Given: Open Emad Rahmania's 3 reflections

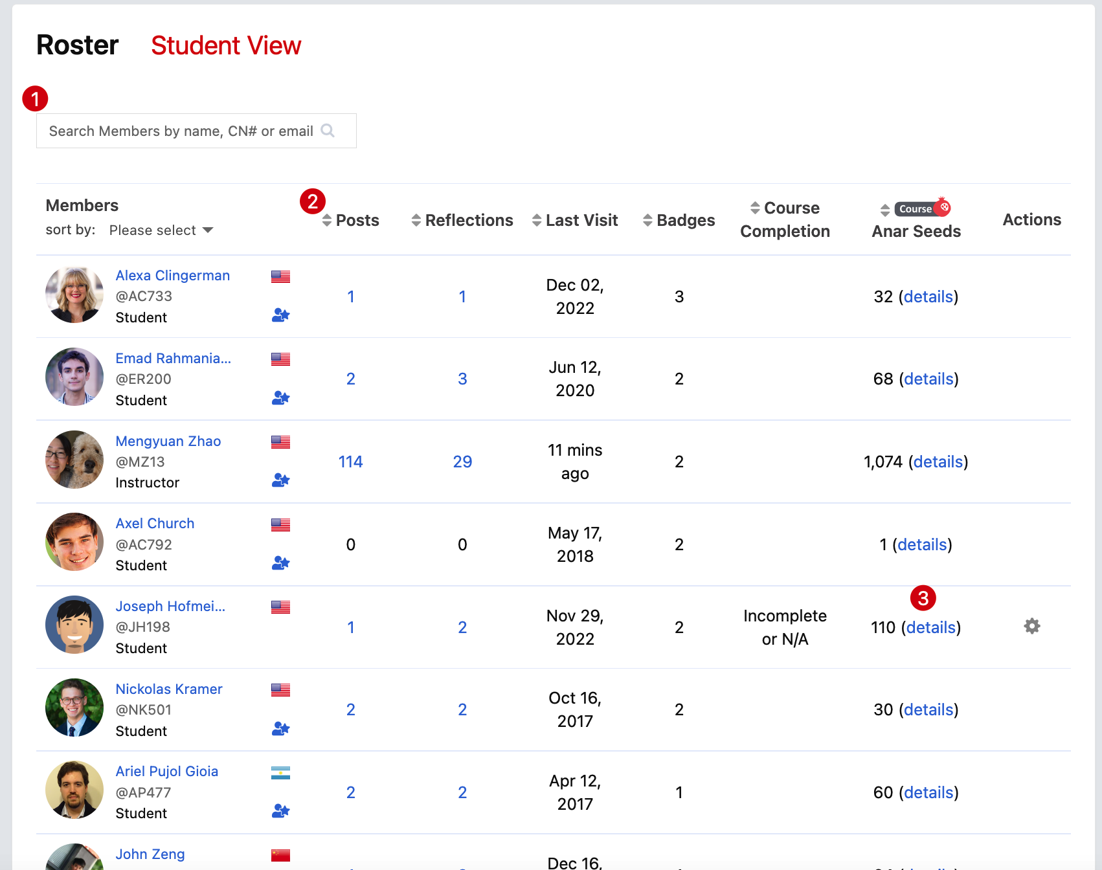Looking at the screenshot, I should click(462, 379).
